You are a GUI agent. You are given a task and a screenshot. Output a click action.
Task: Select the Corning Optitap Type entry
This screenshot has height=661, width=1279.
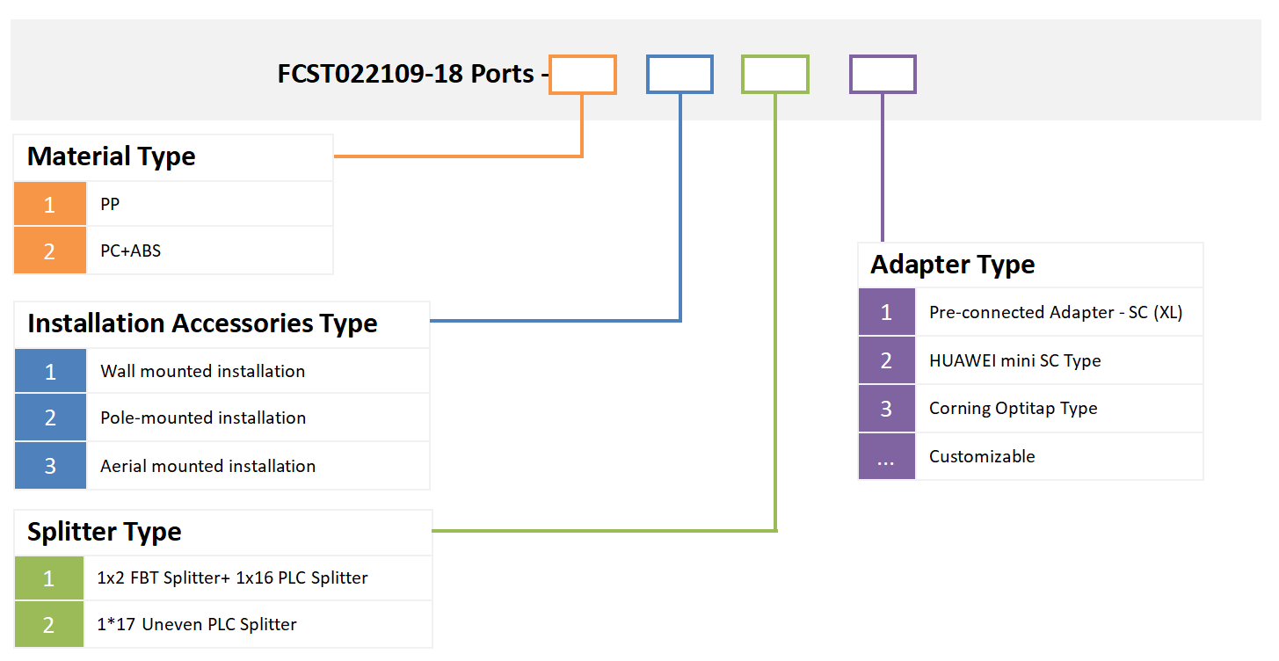click(1013, 408)
